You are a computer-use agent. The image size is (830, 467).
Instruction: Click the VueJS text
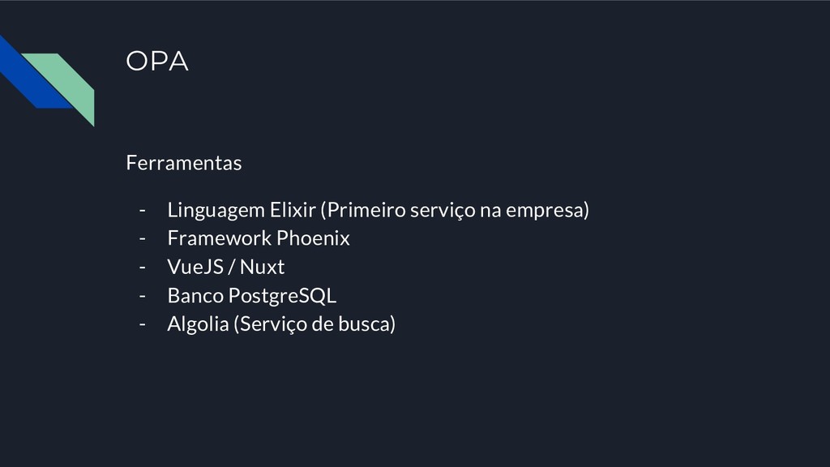[195, 267]
